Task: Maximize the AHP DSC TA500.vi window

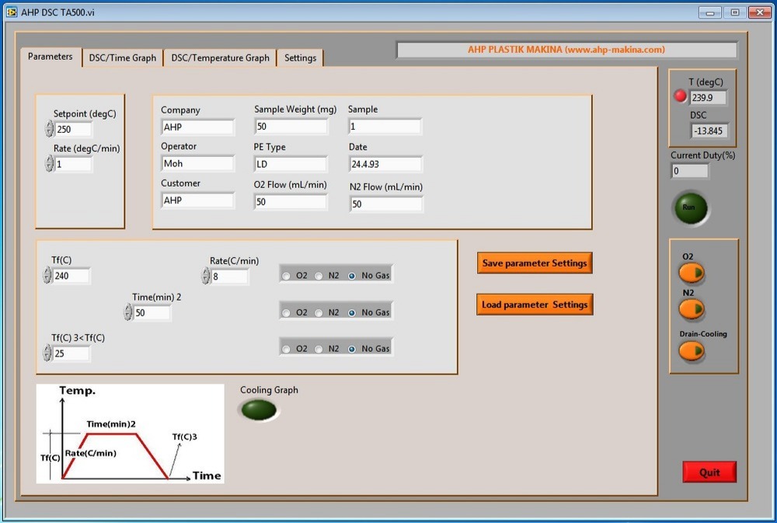Action: click(x=735, y=12)
